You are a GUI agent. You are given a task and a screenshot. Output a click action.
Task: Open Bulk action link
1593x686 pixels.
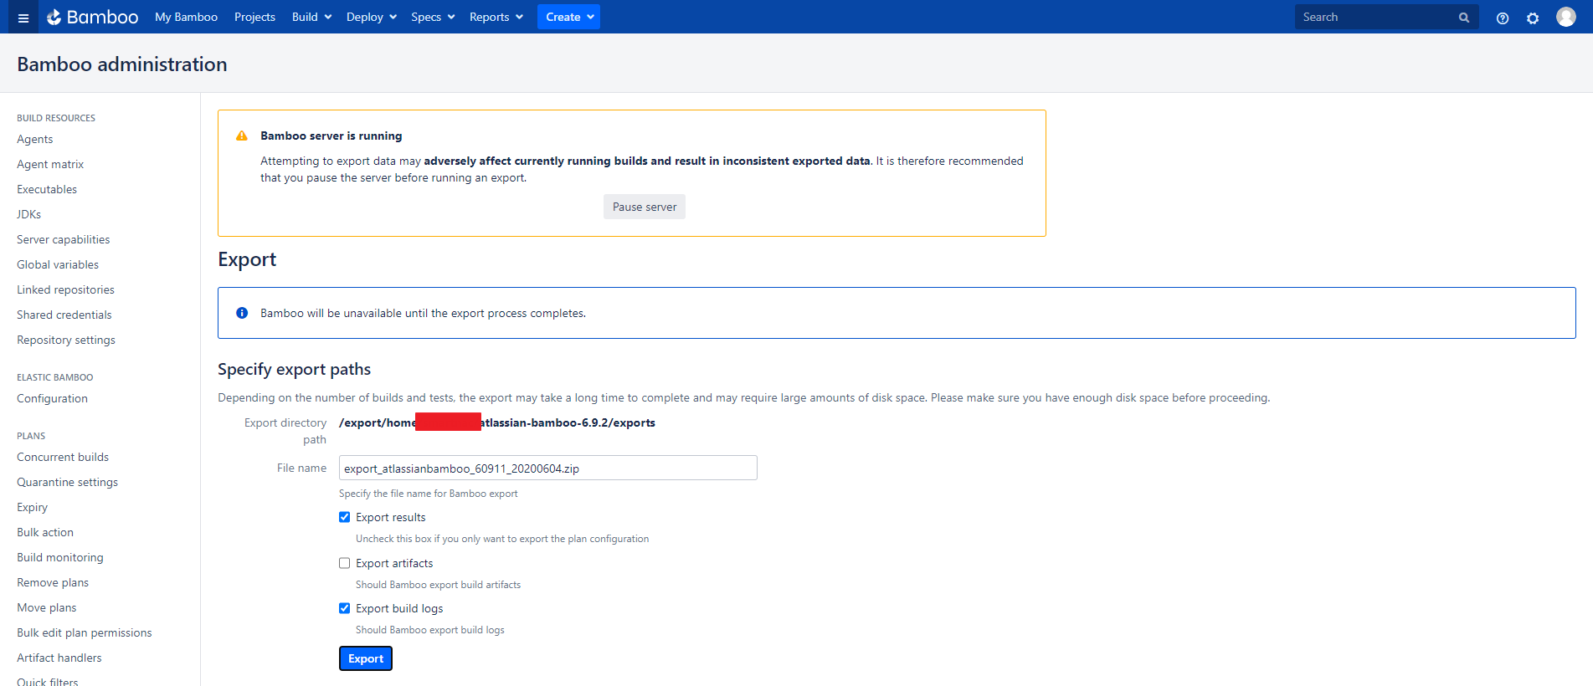pos(45,532)
